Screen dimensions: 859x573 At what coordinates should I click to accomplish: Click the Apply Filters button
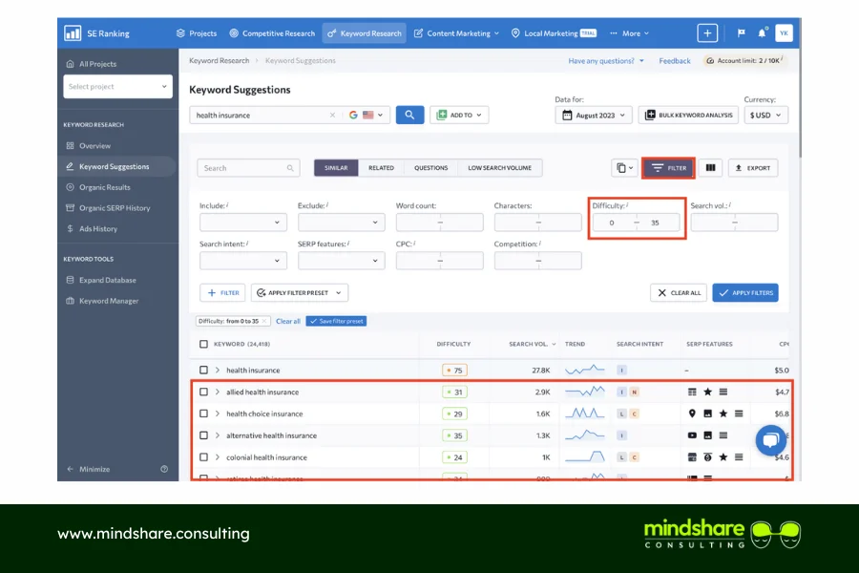[x=745, y=293]
